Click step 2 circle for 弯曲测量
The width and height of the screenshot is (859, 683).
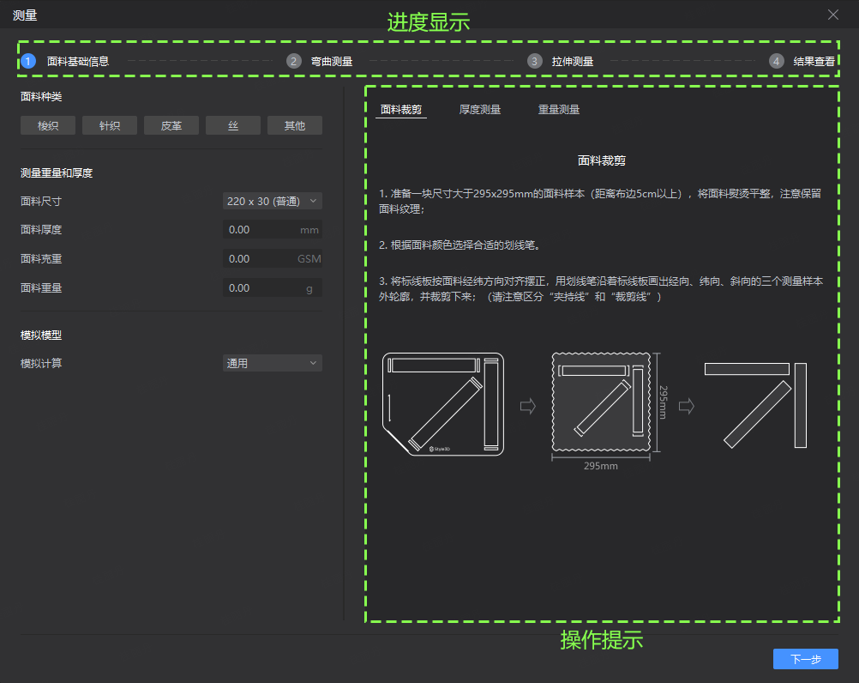click(x=294, y=61)
